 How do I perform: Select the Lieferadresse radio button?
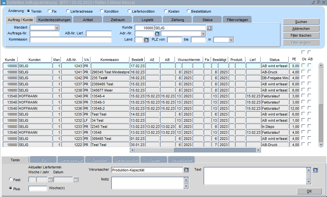pyautogui.click(x=68, y=11)
